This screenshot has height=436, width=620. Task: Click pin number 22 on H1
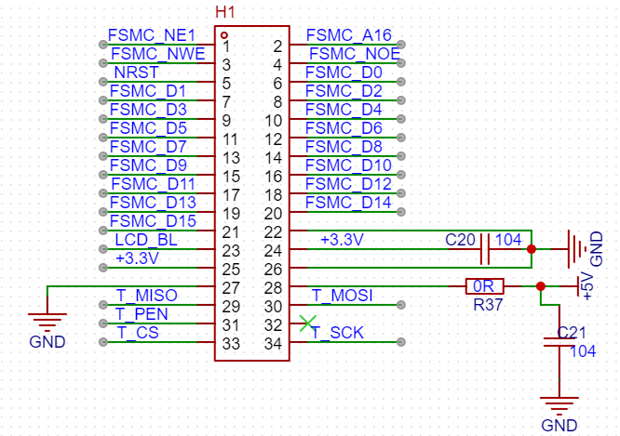(273, 232)
